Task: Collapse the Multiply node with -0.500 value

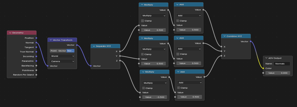Action: coord(143,72)
